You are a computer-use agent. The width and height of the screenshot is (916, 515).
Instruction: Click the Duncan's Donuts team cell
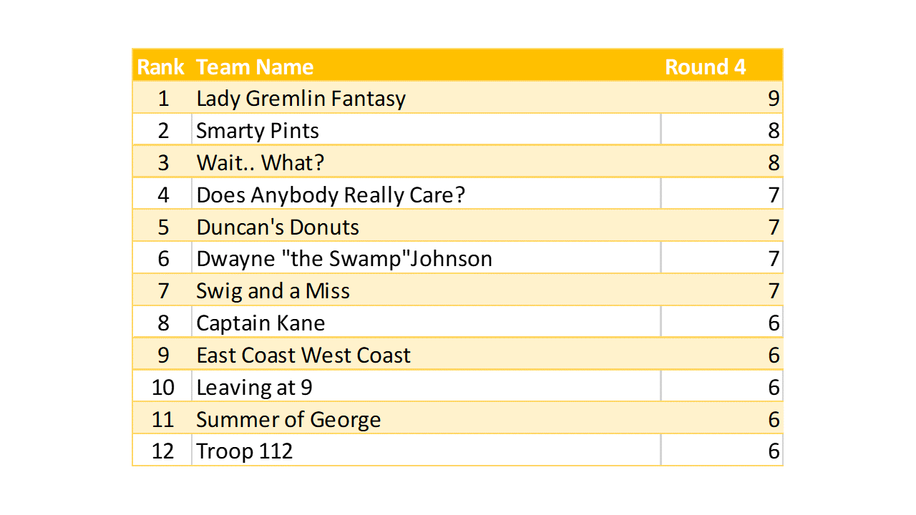click(278, 227)
